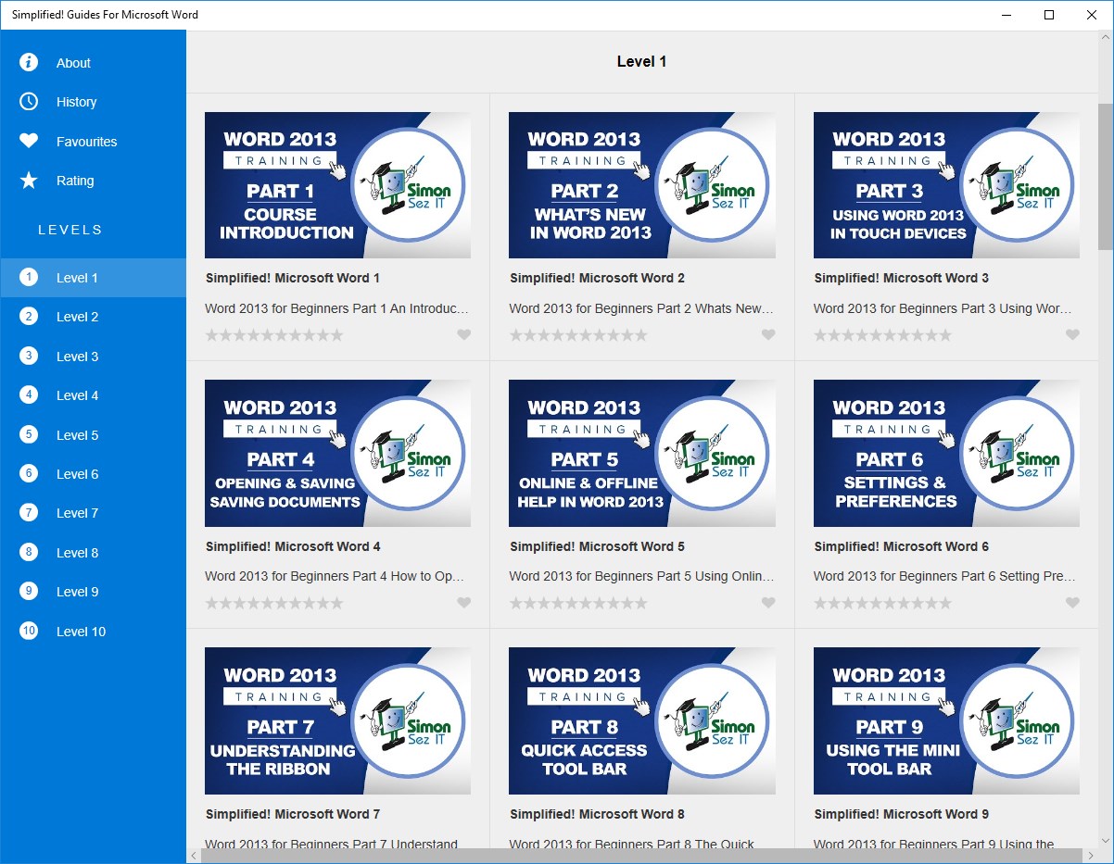
Task: Open Part 7 Understanding the Ribbon thumbnail
Action: [337, 720]
